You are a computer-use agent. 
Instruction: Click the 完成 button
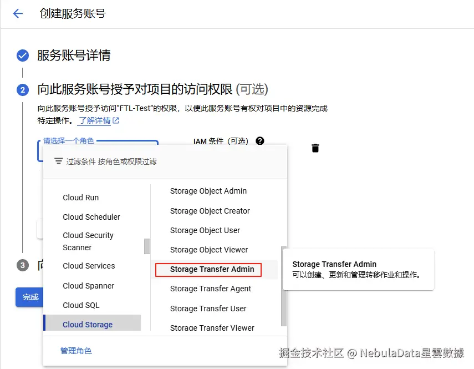tap(29, 297)
